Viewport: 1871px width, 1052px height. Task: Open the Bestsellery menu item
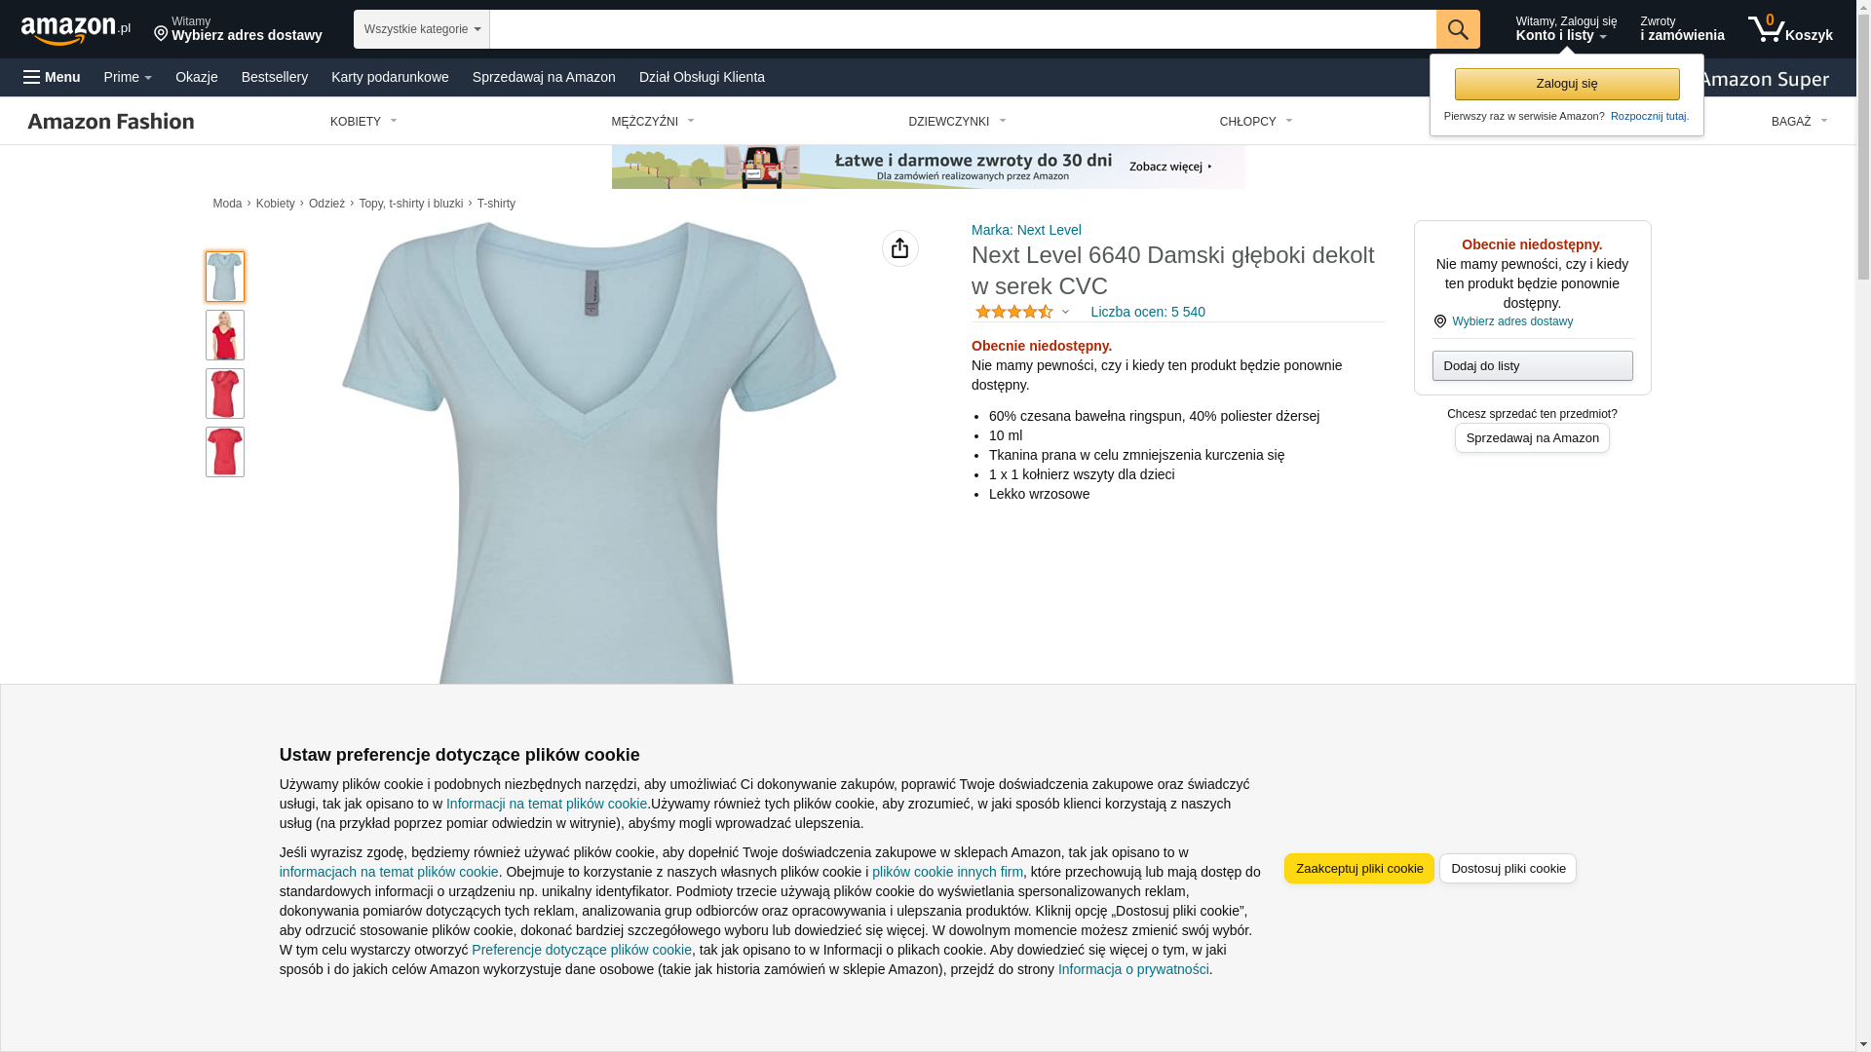[275, 77]
